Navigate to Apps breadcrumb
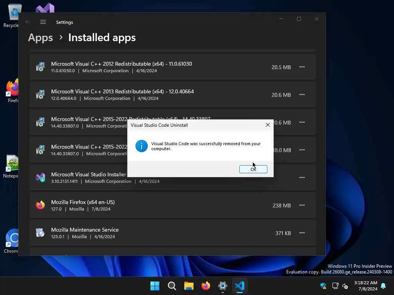 tap(40, 38)
